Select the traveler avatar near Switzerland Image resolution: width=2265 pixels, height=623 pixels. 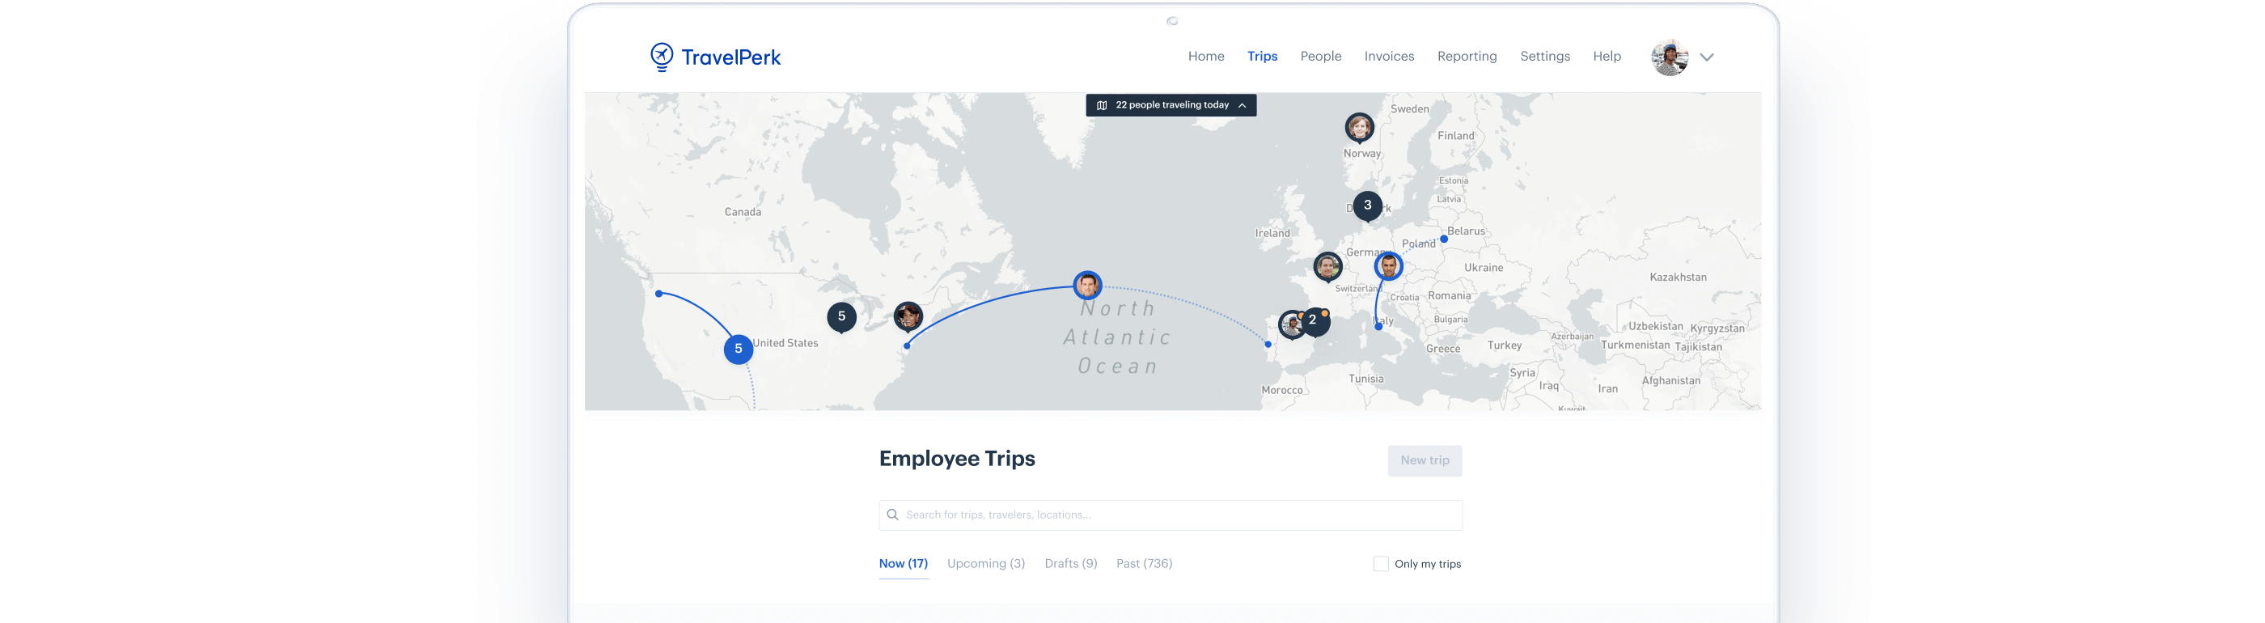coord(1327,267)
